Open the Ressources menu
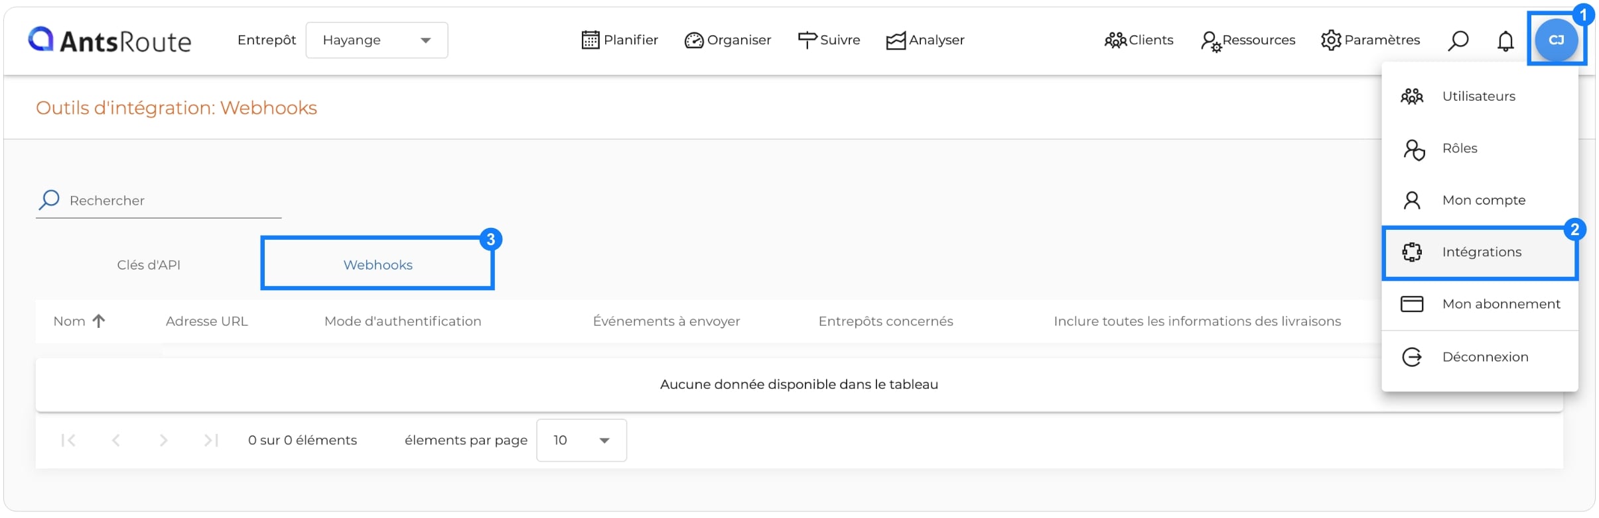Image resolution: width=1599 pixels, height=518 pixels. [1248, 40]
